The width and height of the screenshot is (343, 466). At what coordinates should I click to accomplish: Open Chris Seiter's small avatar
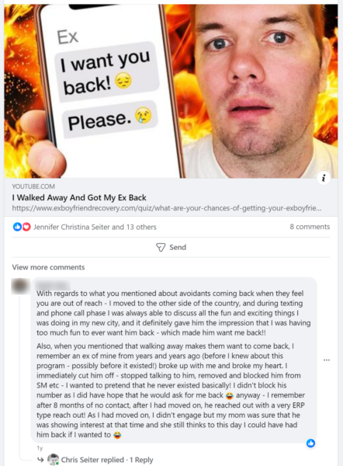point(54,460)
